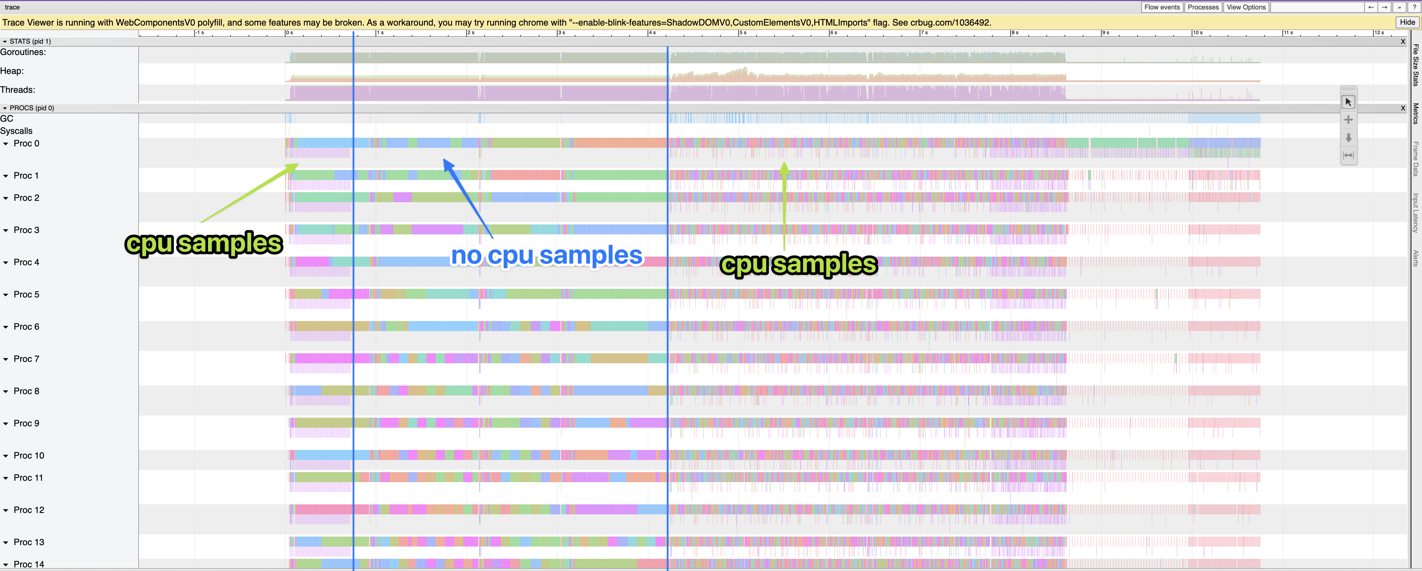This screenshot has width=1422, height=571.
Task: Click the chevron overflow icon in the toolbar
Action: (x=1399, y=7)
